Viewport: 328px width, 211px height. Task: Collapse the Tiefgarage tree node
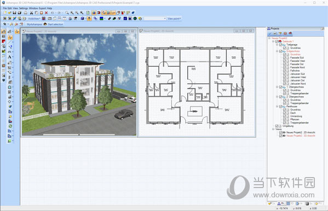point(277,45)
